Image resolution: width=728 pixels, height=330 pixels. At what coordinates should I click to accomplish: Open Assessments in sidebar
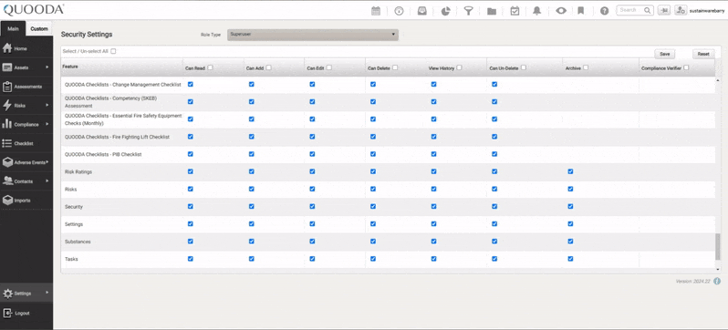point(26,87)
